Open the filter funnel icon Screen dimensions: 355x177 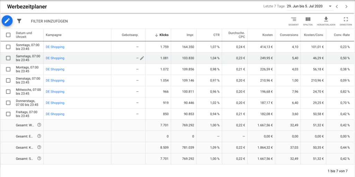[19, 21]
